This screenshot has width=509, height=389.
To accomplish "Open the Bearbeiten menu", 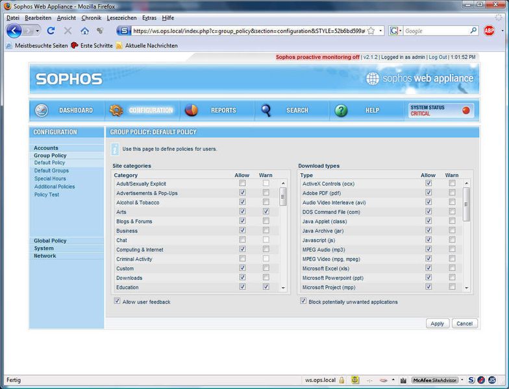I will (38, 18).
